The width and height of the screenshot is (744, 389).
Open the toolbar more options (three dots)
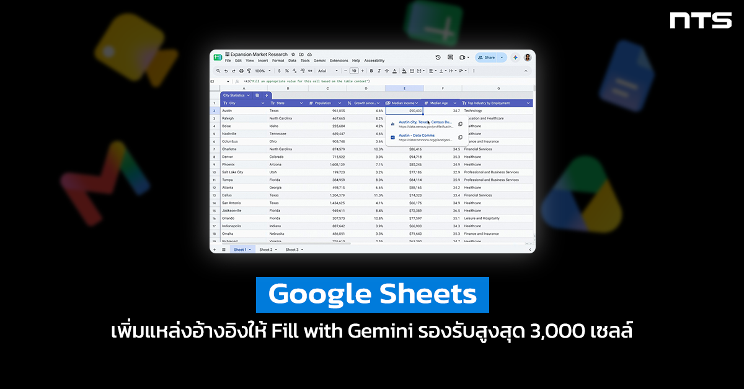tap(474, 71)
